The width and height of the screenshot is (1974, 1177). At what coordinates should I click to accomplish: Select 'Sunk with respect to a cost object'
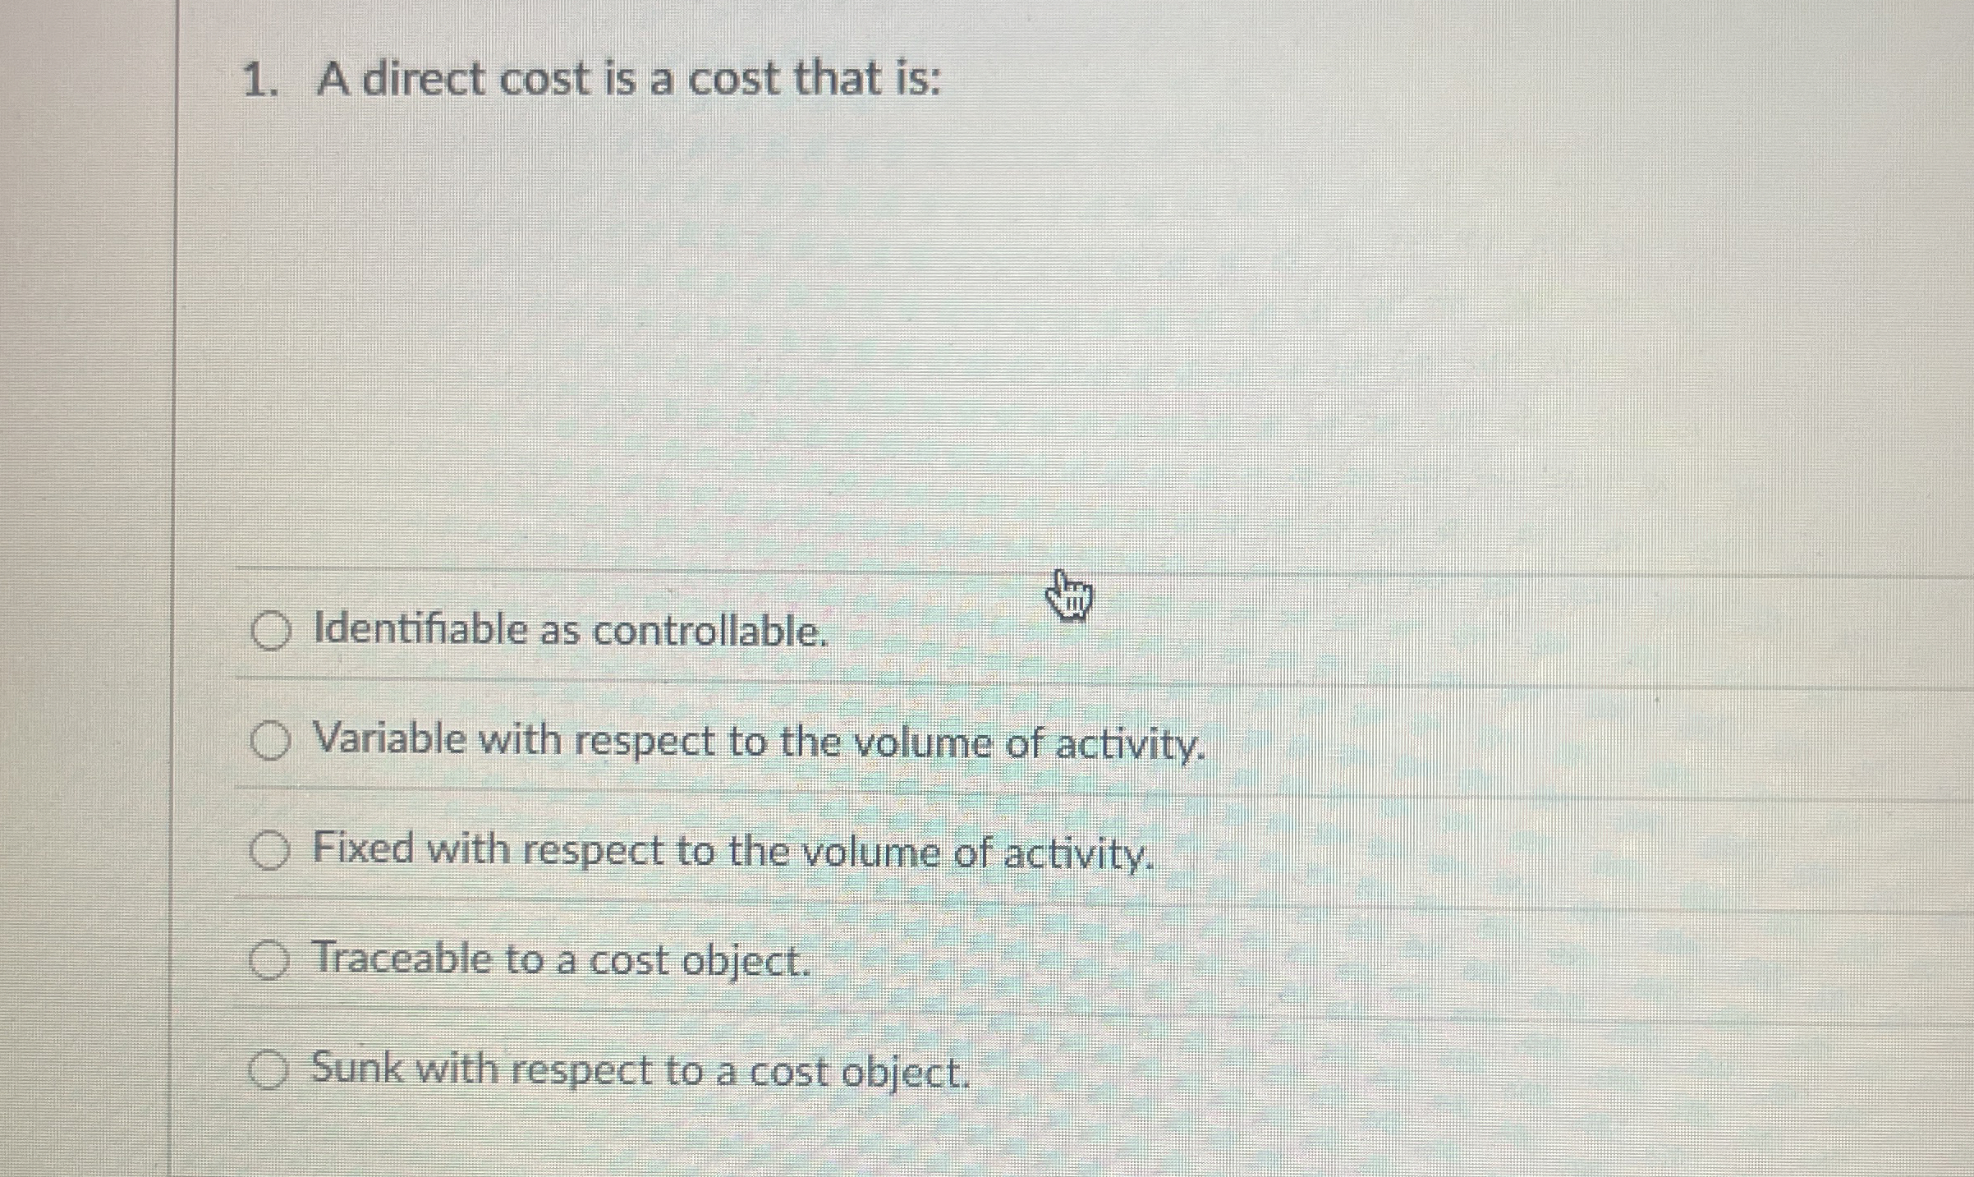point(272,1069)
